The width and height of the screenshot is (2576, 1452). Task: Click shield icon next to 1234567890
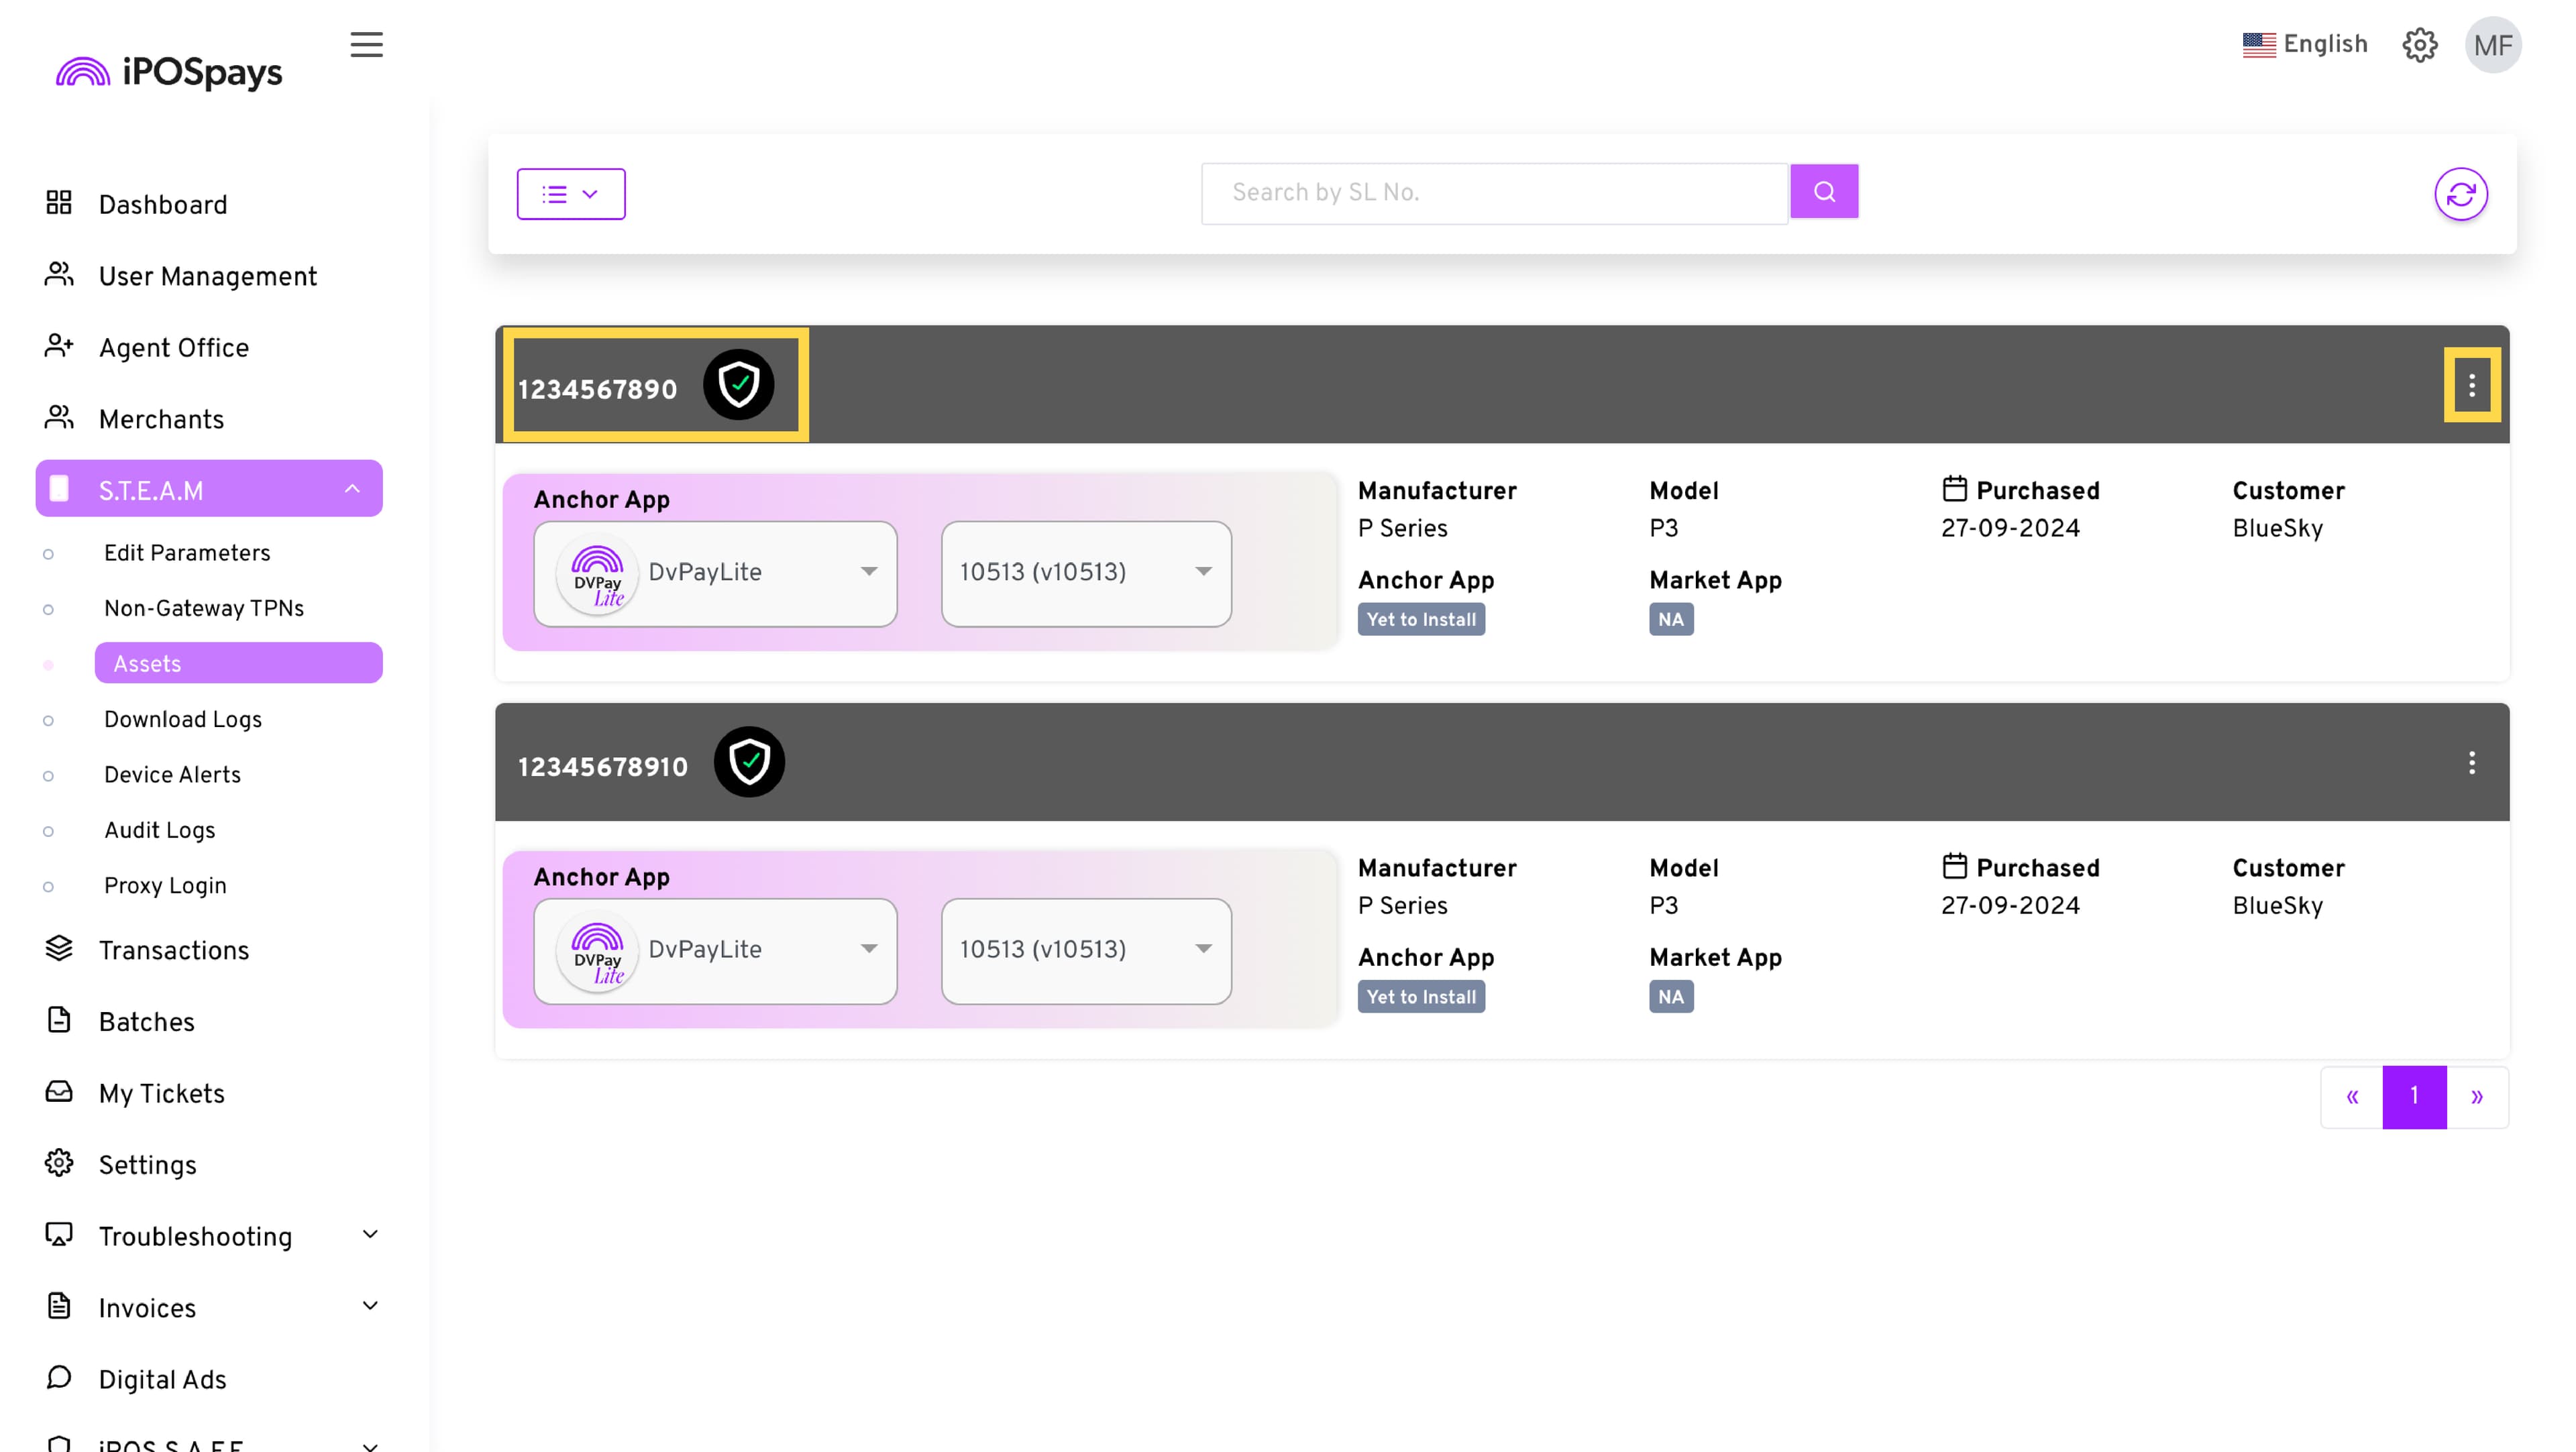[738, 384]
